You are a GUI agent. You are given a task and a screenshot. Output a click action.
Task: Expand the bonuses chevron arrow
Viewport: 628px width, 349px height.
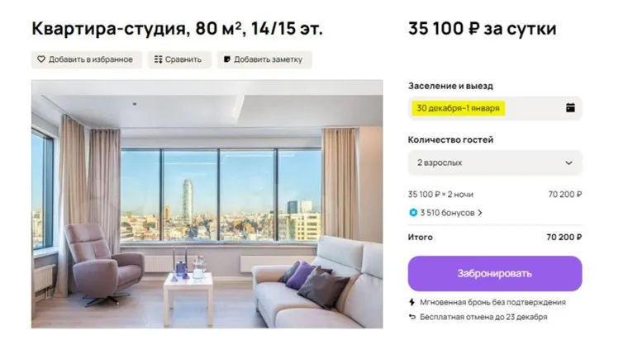pos(480,213)
